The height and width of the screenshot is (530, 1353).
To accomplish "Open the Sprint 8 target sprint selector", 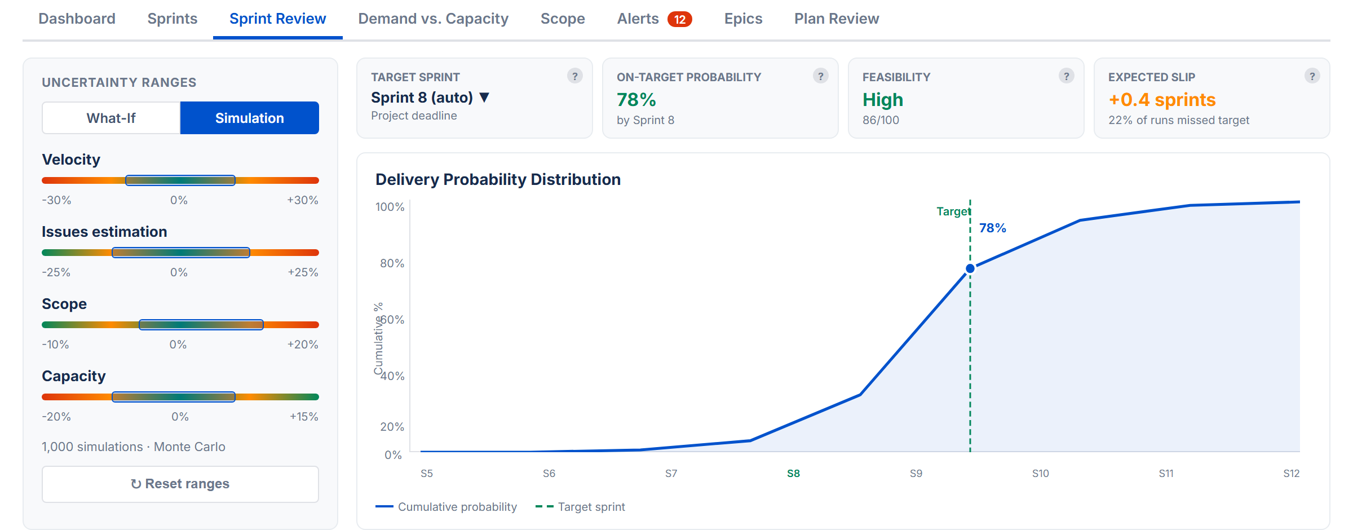I will 422,97.
